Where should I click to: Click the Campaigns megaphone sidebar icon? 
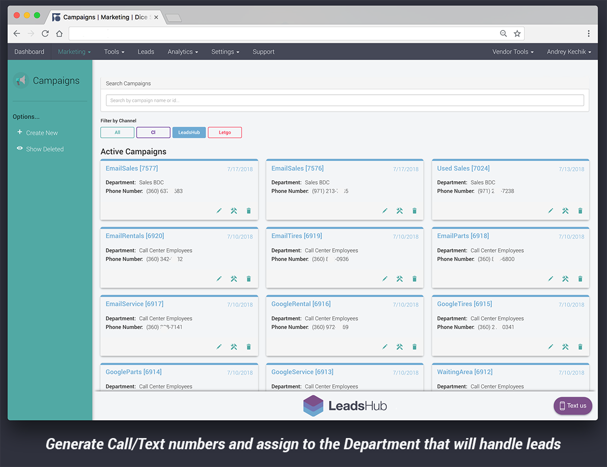(21, 80)
